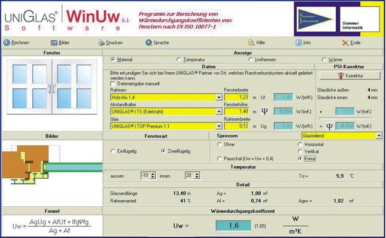The image size is (386, 238).
Task: Click the Hilfe help icon
Action: pos(251,42)
